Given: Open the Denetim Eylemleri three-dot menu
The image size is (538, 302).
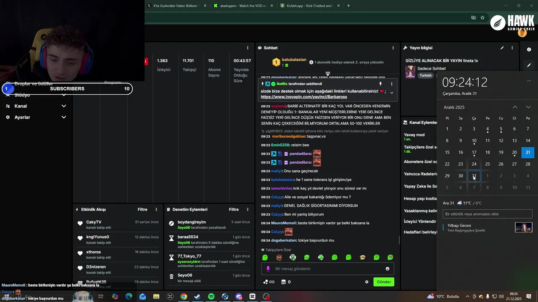Looking at the screenshot, I should point(248,209).
